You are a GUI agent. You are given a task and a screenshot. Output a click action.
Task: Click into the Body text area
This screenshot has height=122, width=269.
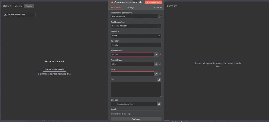[x=136, y=89]
